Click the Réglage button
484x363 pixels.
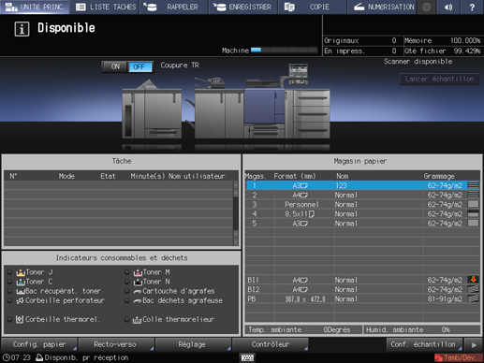click(x=192, y=344)
